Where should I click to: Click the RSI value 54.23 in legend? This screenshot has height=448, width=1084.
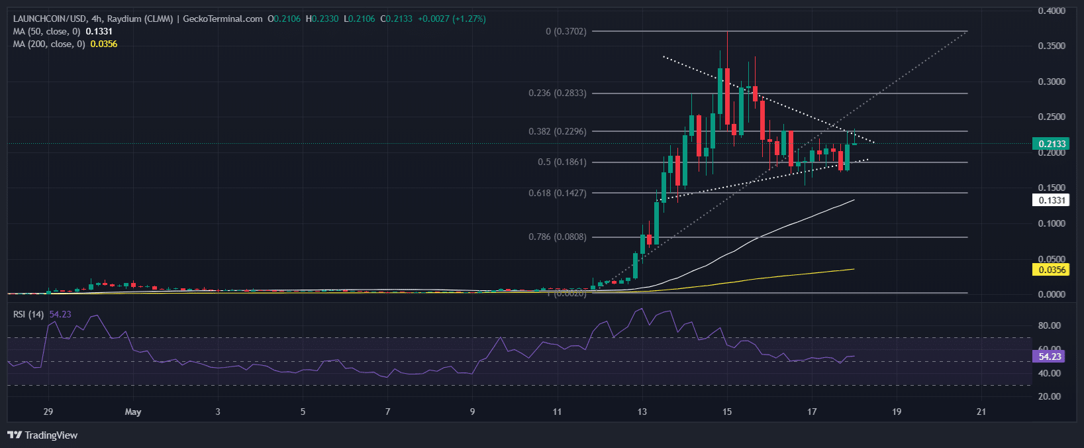point(60,314)
